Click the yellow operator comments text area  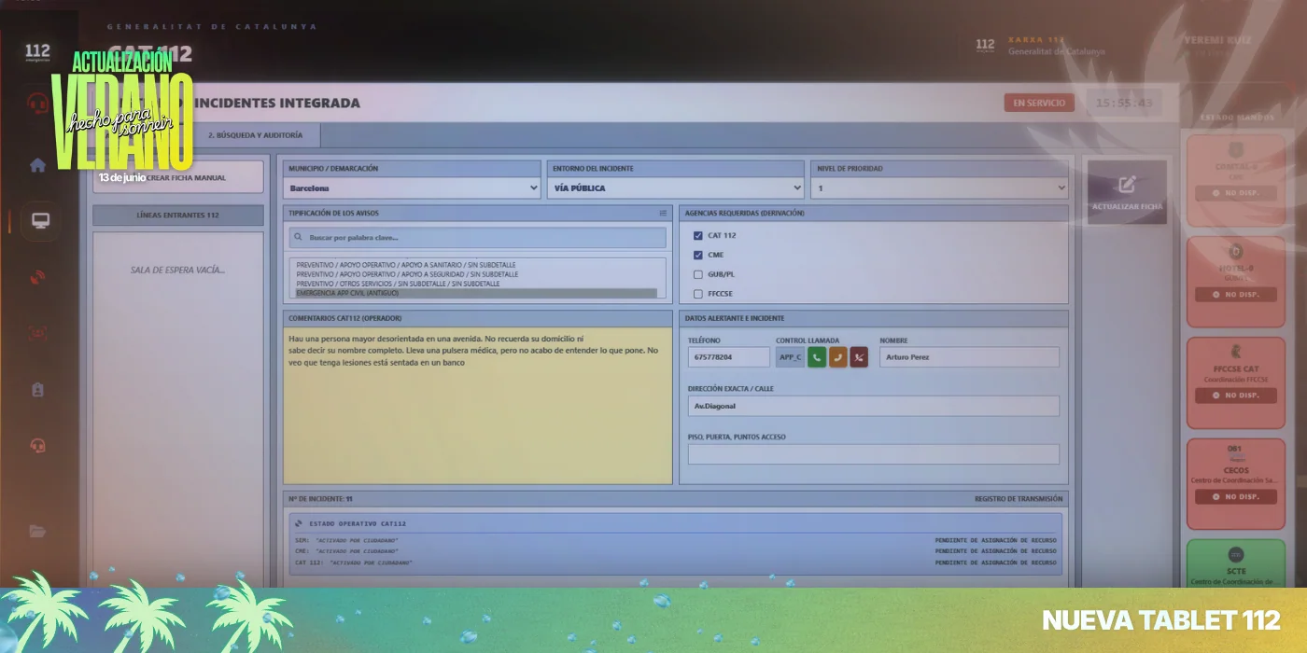click(478, 405)
